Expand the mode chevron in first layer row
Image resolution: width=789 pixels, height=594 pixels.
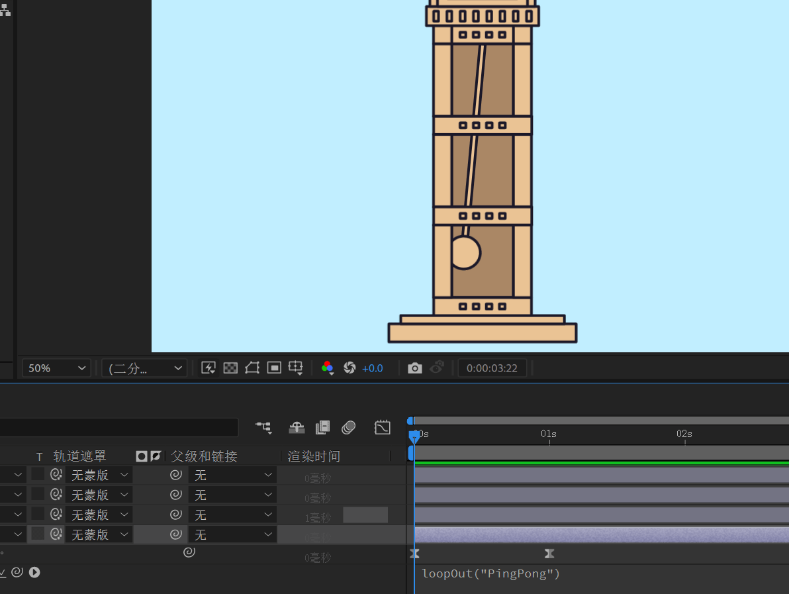click(x=18, y=475)
